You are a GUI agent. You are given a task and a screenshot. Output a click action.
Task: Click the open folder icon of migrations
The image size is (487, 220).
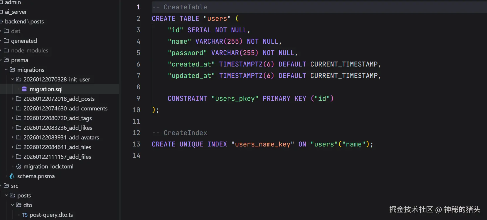coord(12,70)
